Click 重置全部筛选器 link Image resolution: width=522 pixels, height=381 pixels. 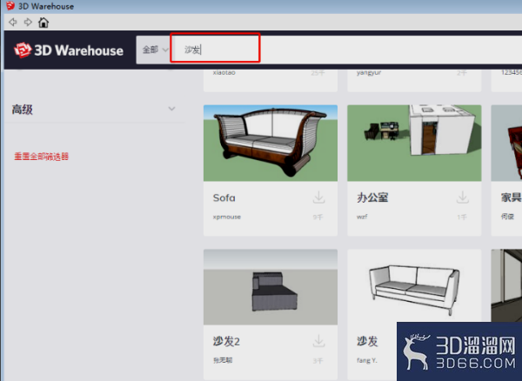point(41,157)
